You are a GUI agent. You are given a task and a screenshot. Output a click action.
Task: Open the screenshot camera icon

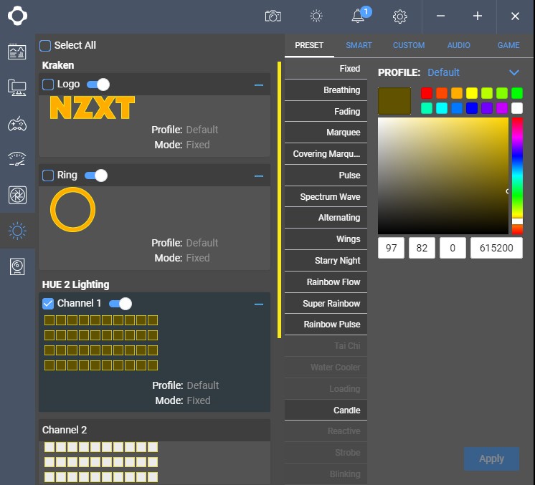point(273,16)
